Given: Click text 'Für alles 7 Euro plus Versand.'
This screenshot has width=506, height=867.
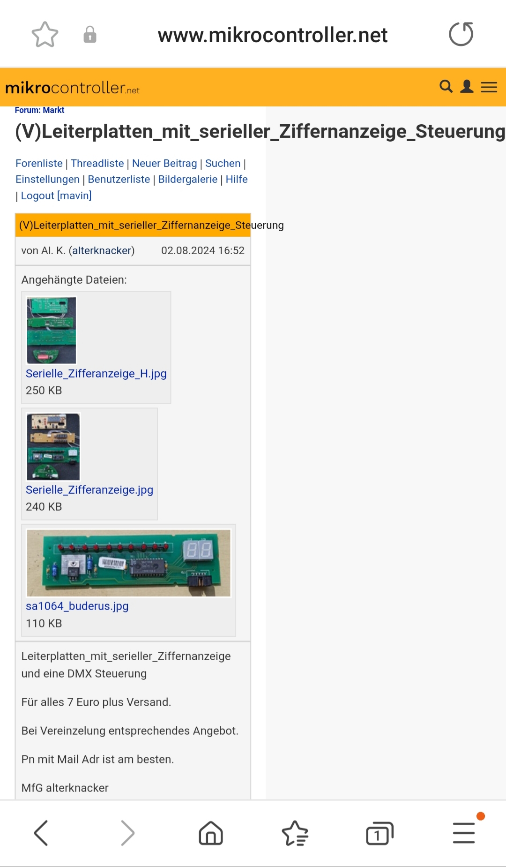Looking at the screenshot, I should (96, 702).
